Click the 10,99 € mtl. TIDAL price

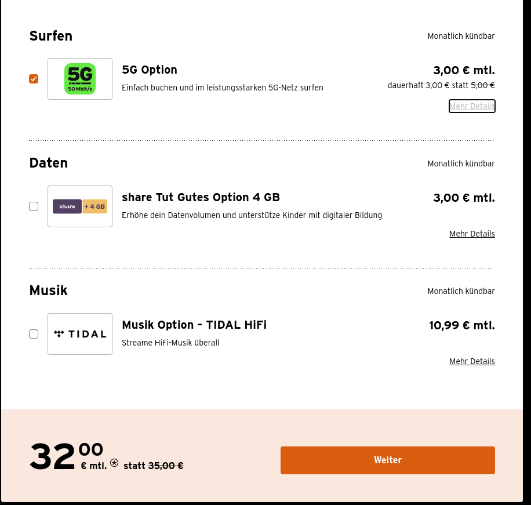tap(462, 325)
